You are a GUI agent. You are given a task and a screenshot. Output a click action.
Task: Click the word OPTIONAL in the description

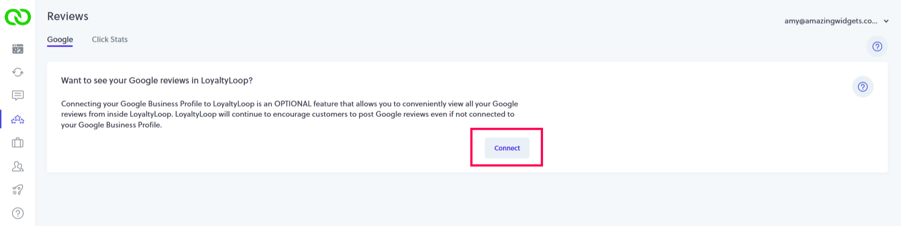(x=293, y=104)
